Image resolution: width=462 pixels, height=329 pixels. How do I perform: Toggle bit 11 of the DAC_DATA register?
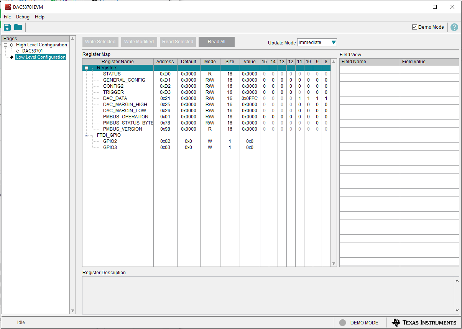pos(299,98)
